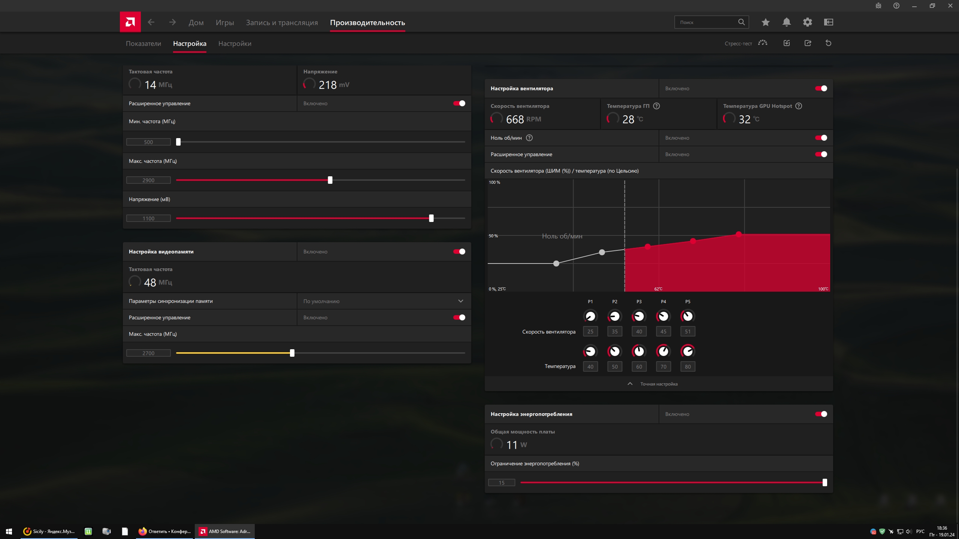Toggle the sidebar panel icon
Image resolution: width=959 pixels, height=539 pixels.
828,22
